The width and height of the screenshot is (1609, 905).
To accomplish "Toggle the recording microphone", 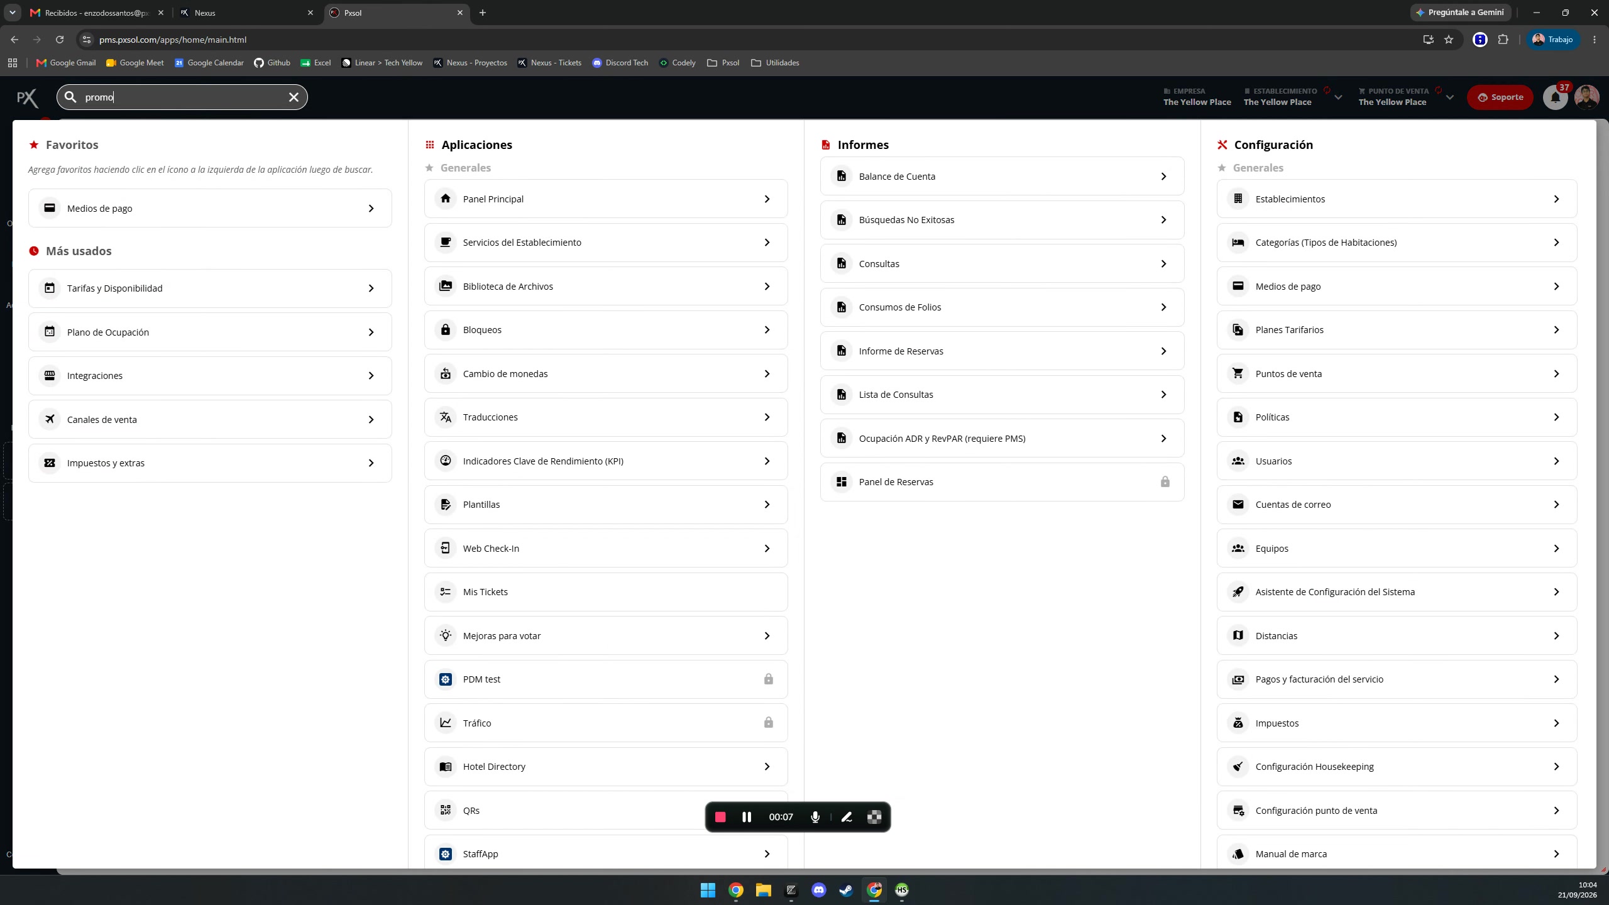I will pos(815,817).
